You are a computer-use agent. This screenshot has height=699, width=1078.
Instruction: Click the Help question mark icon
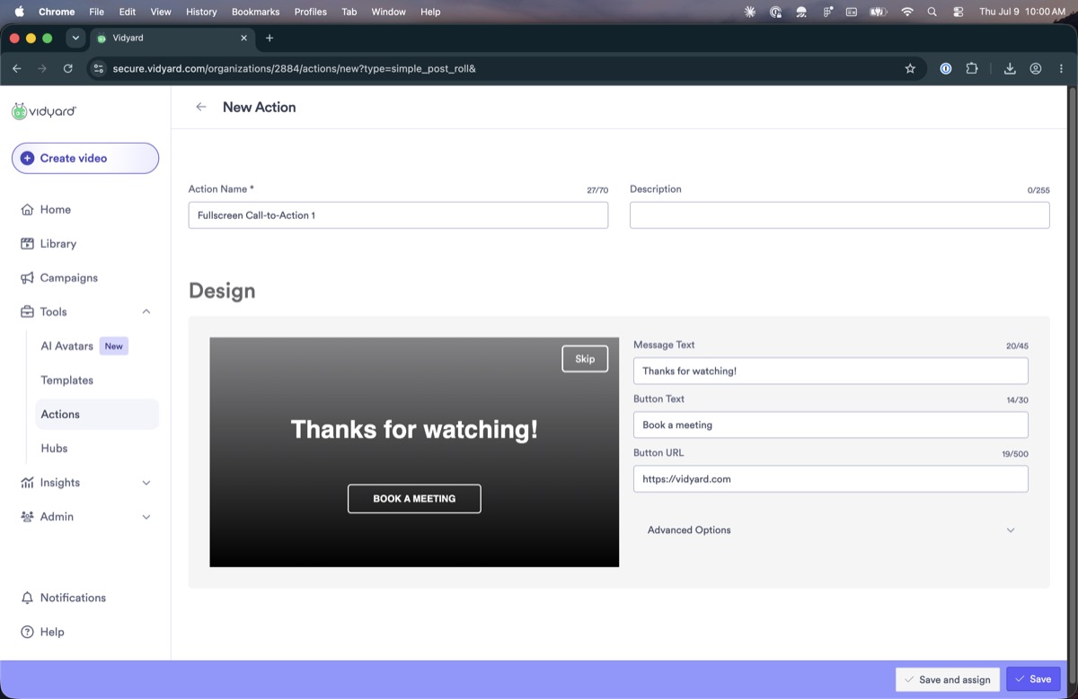pyautogui.click(x=27, y=632)
